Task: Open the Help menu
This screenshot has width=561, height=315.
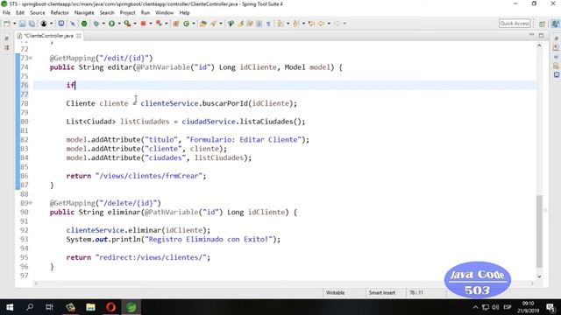Action: pos(184,13)
